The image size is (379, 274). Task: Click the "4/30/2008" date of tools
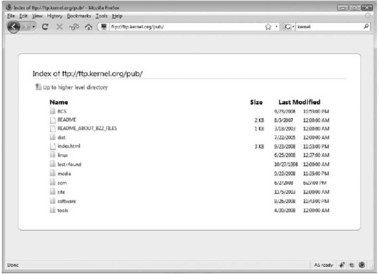coord(285,210)
